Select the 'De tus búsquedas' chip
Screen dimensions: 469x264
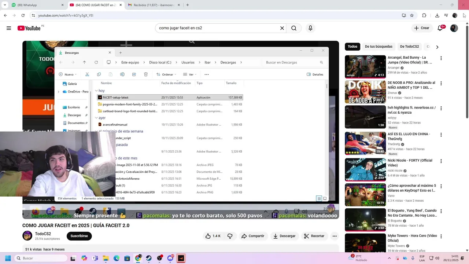click(378, 47)
